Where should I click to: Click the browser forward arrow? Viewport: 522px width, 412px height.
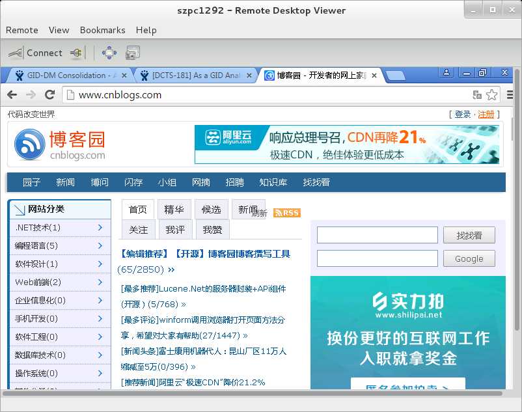point(31,95)
